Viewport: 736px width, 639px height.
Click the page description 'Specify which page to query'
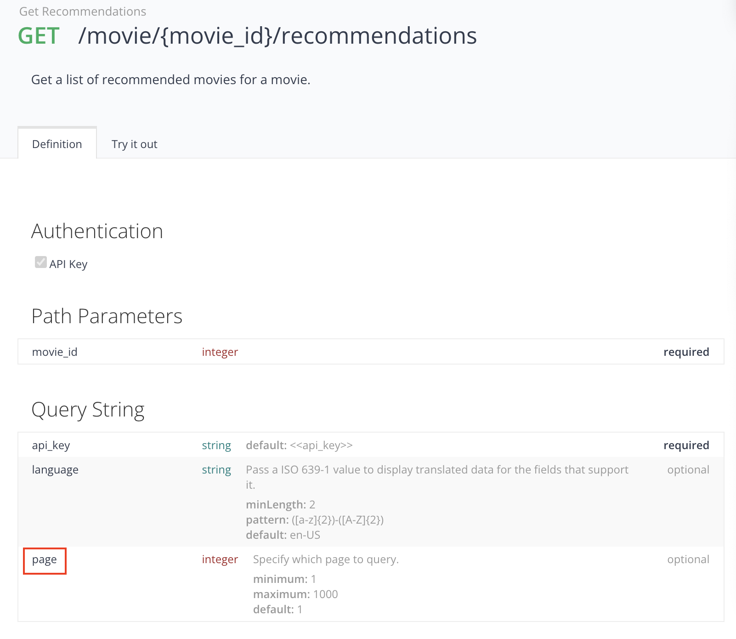tap(326, 559)
